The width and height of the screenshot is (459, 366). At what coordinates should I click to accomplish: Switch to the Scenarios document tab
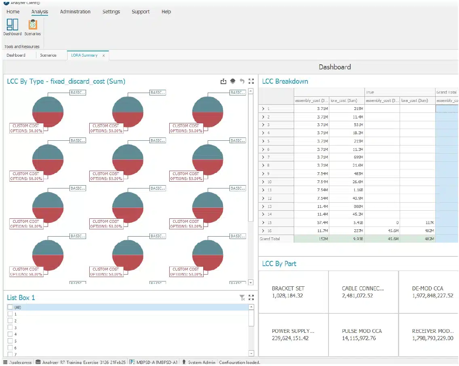(48, 55)
